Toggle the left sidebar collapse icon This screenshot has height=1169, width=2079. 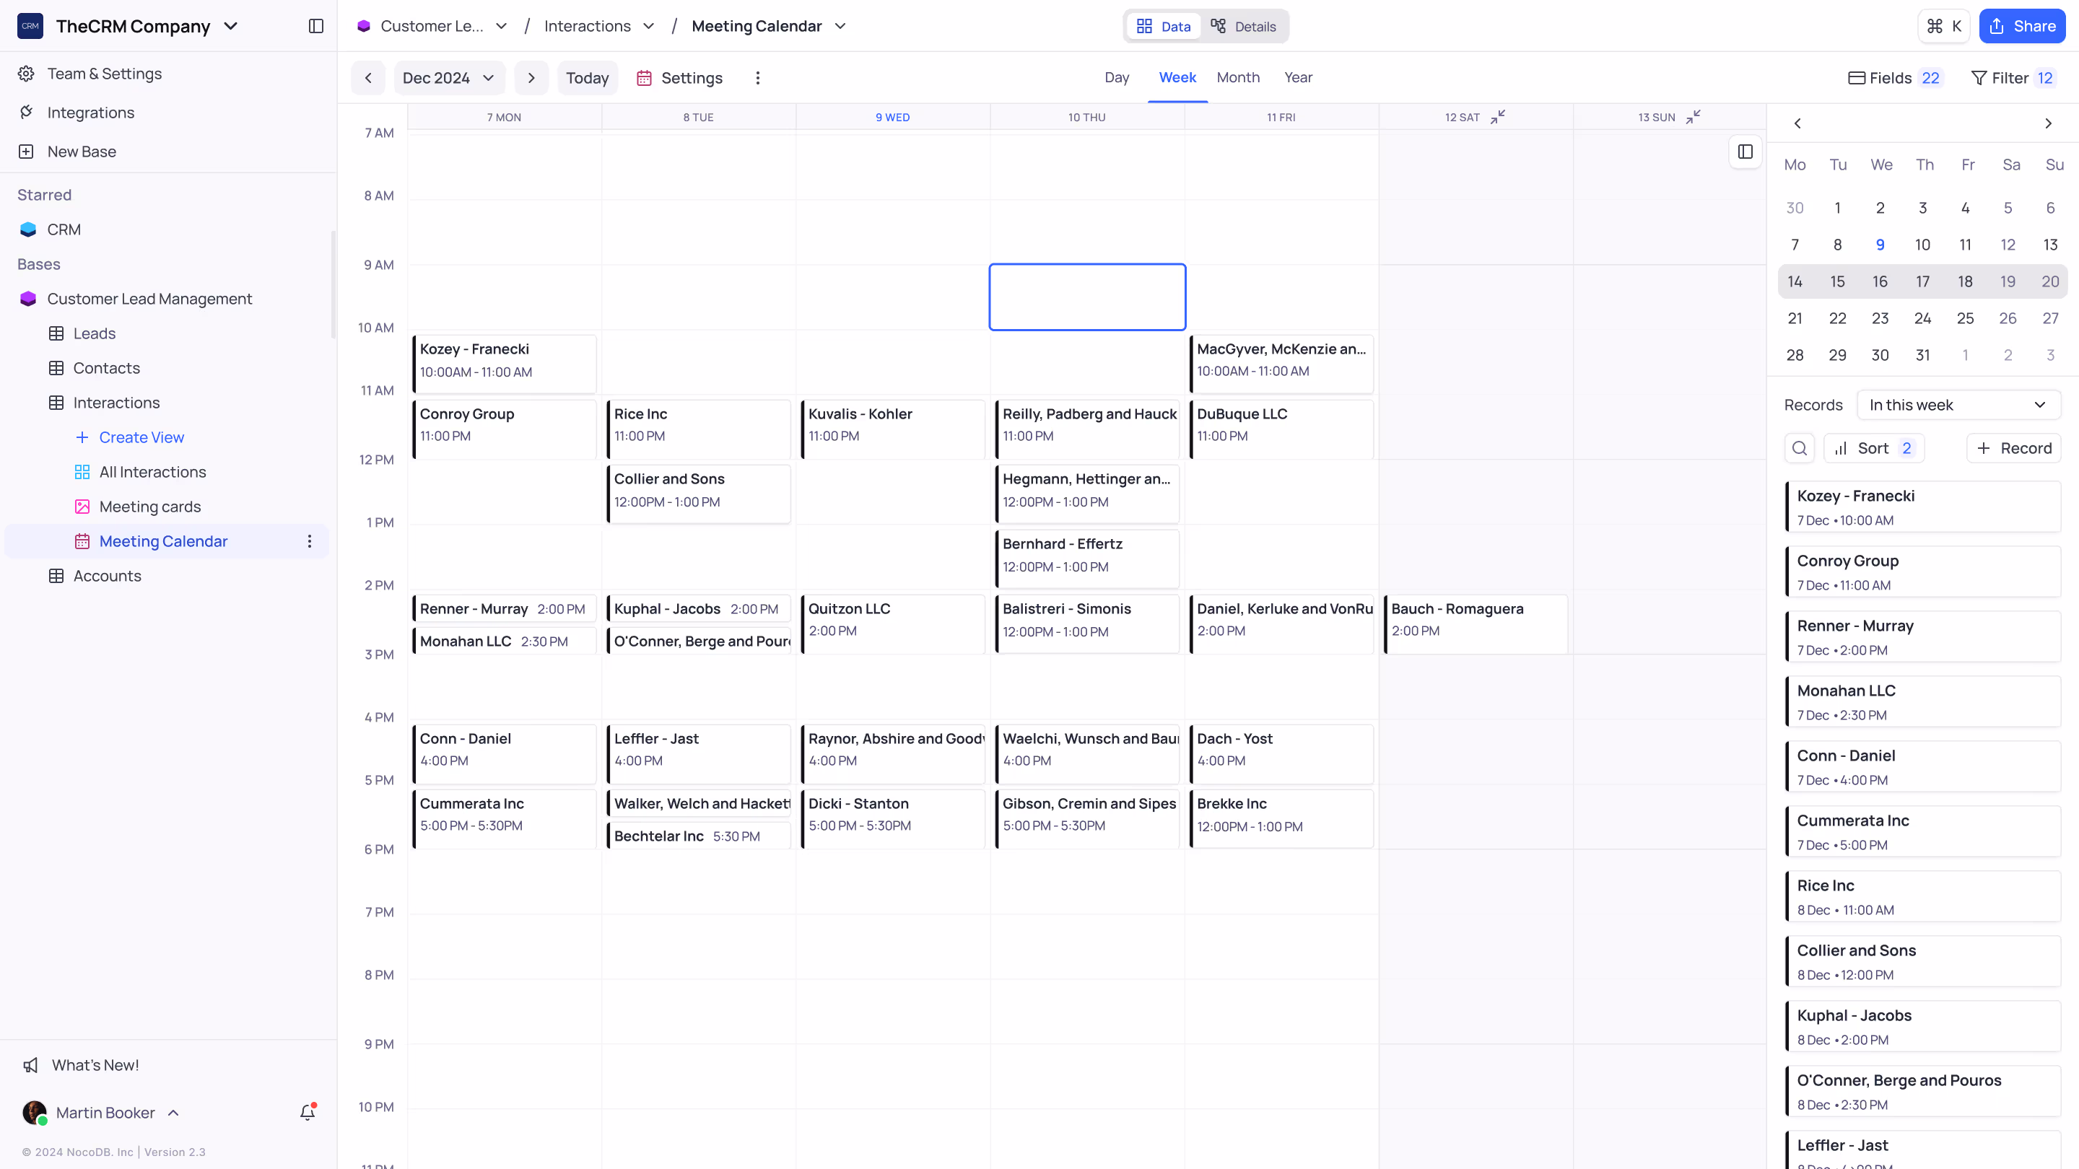tap(315, 26)
